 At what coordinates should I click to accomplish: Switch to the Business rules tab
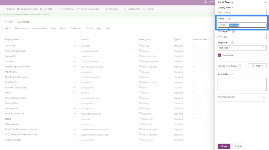[x=39, y=28]
